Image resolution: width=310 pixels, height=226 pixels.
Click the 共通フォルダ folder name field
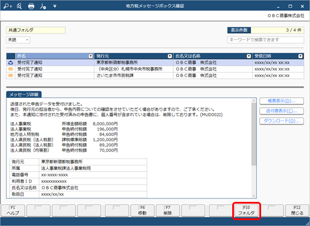click(x=36, y=30)
